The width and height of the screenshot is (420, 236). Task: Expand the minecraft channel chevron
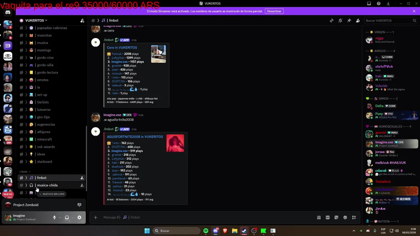(x=26, y=139)
